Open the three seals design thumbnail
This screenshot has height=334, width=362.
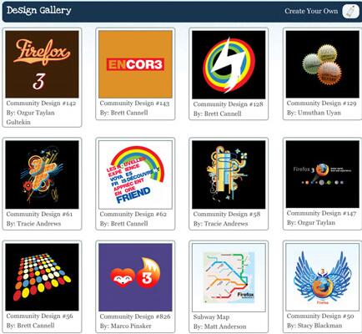[x=323, y=64]
